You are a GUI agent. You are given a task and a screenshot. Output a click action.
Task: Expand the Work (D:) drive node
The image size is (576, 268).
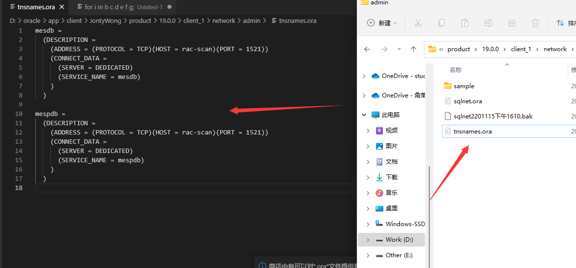[368, 240]
